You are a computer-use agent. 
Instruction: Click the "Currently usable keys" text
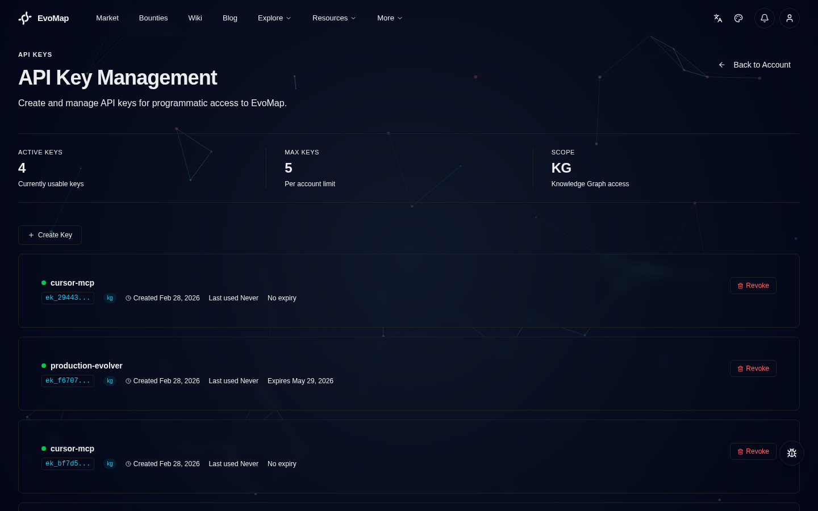(51, 184)
